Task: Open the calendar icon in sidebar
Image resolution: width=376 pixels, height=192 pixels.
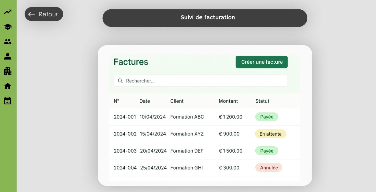Action: (8, 101)
